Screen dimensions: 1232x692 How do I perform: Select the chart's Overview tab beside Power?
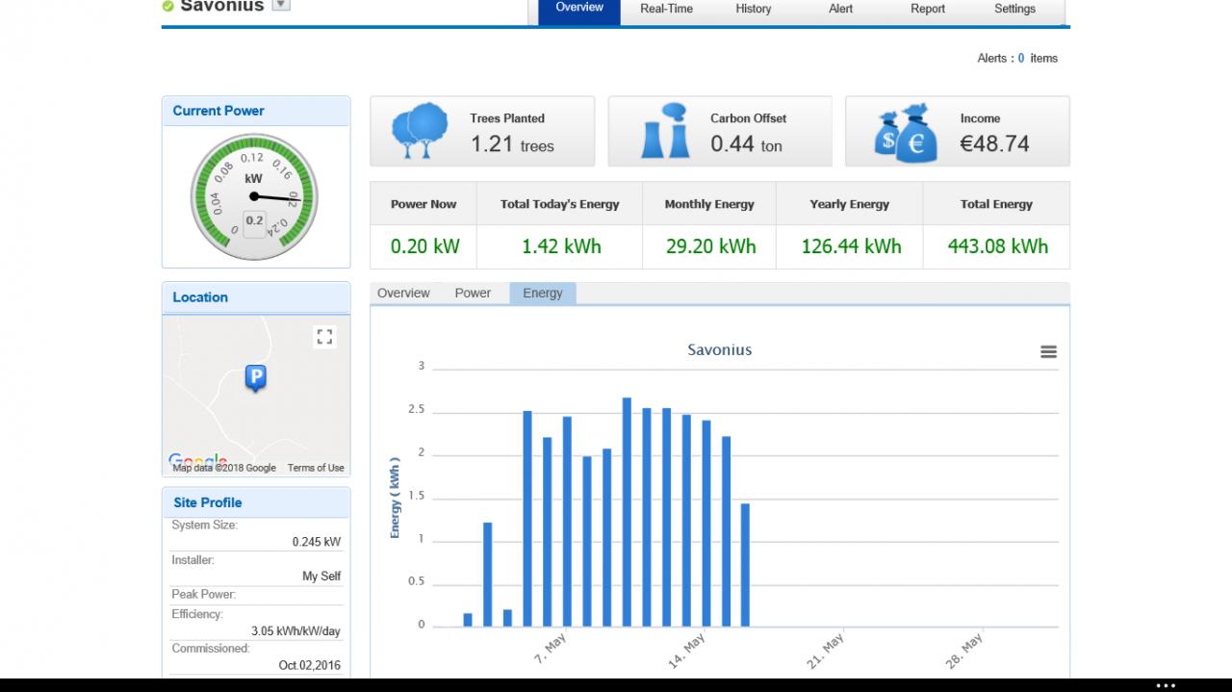403,294
